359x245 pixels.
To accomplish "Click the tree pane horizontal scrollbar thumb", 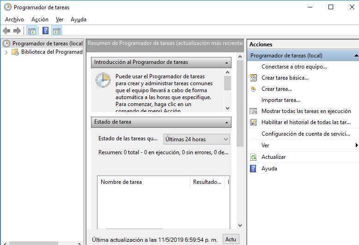I will tap(34, 243).
